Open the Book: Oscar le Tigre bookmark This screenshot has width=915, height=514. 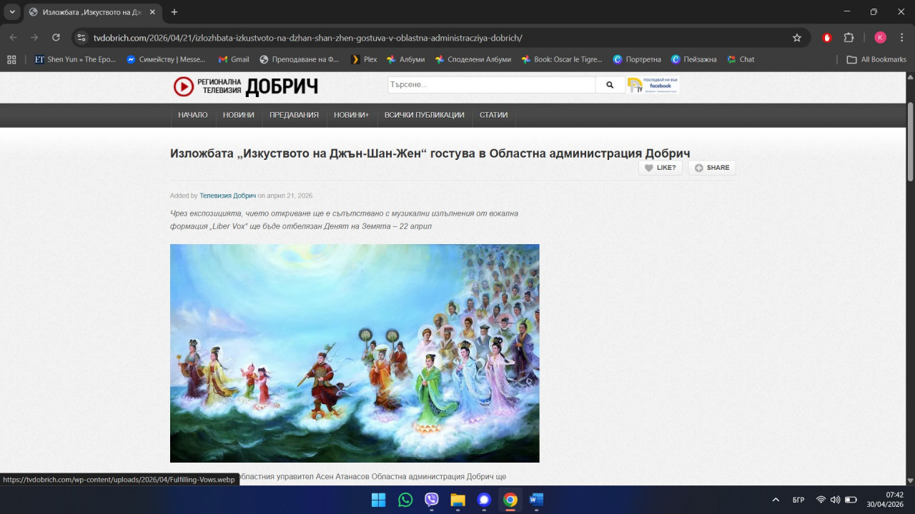point(562,59)
